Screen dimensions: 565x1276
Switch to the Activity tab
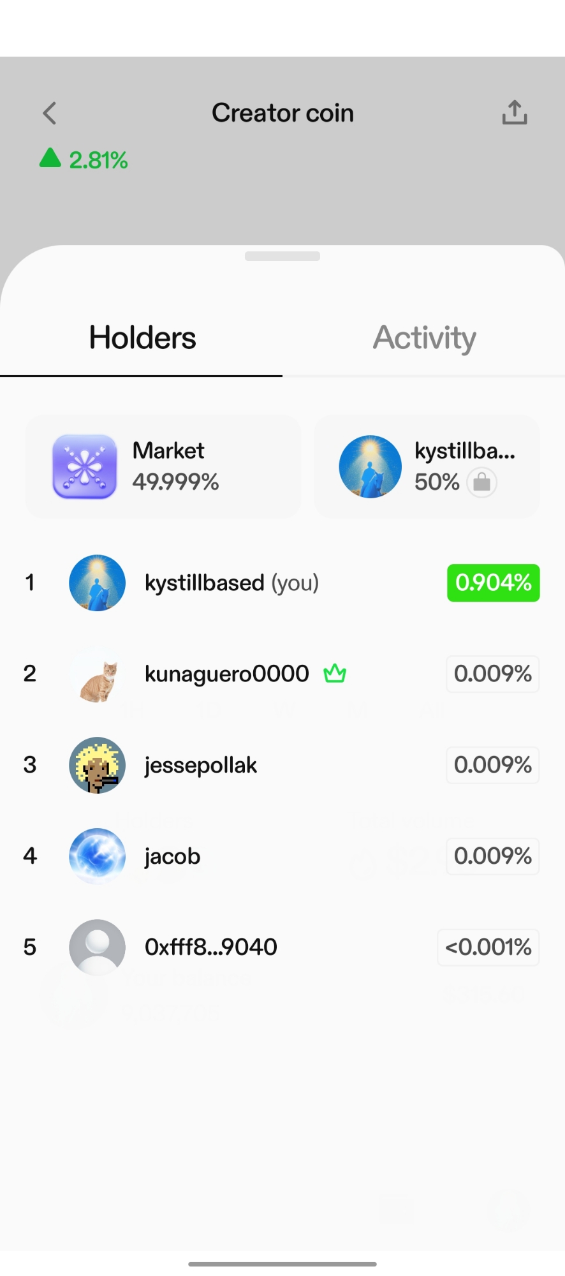(x=424, y=338)
